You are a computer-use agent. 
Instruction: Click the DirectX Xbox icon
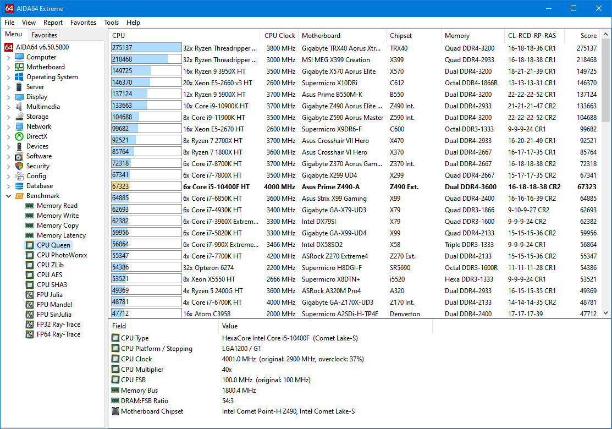tap(19, 136)
